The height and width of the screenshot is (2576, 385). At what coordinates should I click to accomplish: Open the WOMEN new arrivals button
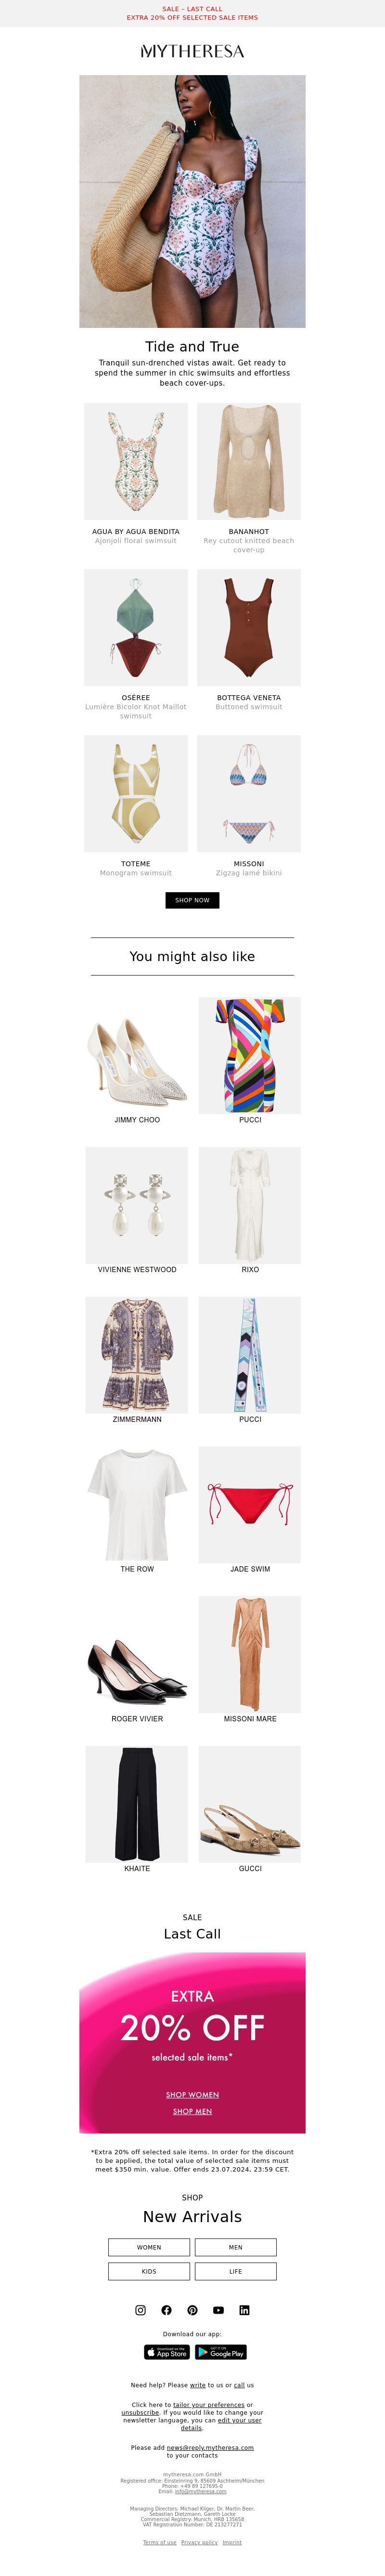pos(149,2247)
